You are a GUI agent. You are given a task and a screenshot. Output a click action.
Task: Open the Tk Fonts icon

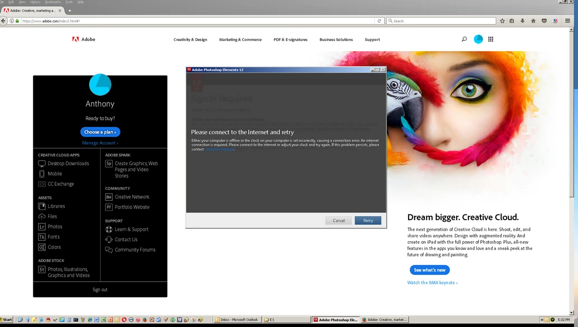pos(42,237)
